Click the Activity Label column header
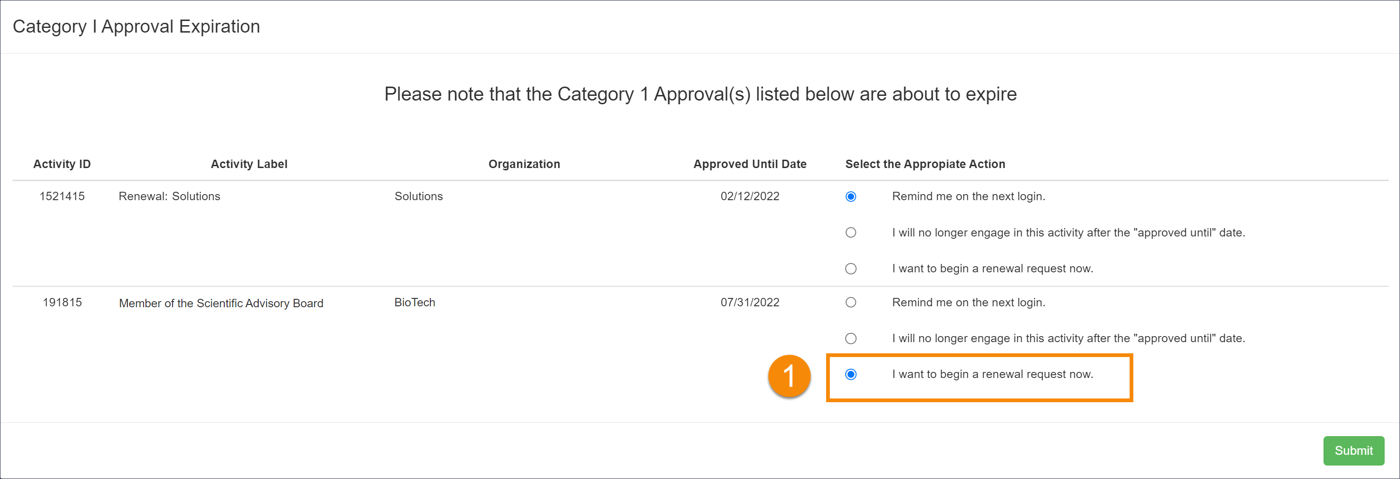This screenshot has height=479, width=1400. [x=249, y=164]
